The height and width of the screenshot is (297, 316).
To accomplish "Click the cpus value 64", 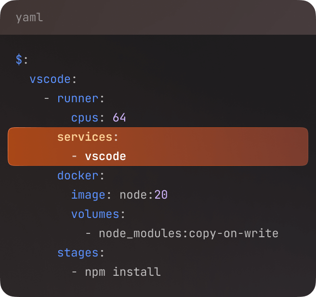I will click(x=119, y=118).
